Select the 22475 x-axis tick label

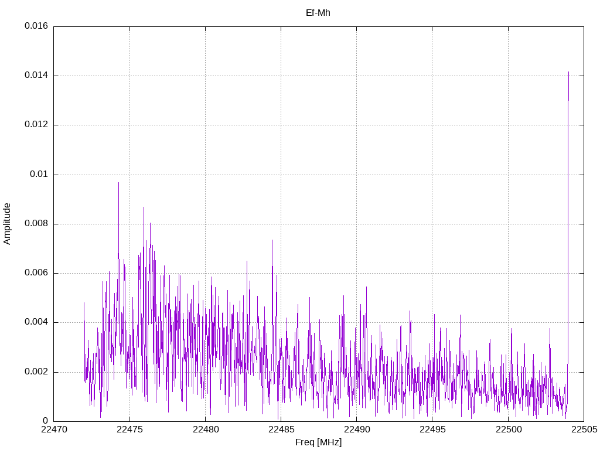click(129, 430)
